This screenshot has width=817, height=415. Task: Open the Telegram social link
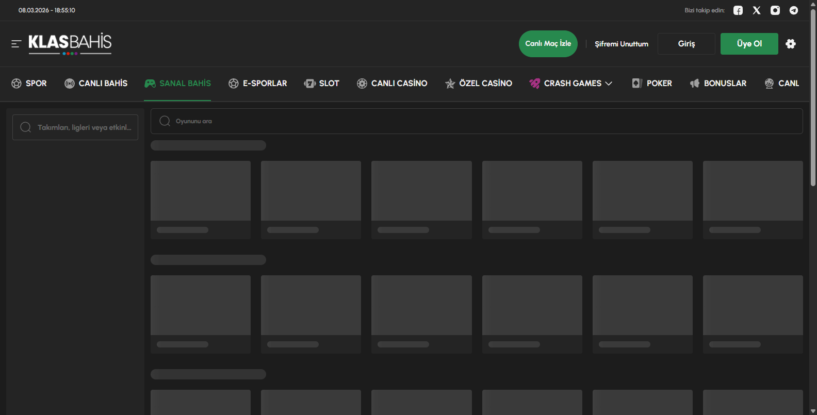click(794, 10)
